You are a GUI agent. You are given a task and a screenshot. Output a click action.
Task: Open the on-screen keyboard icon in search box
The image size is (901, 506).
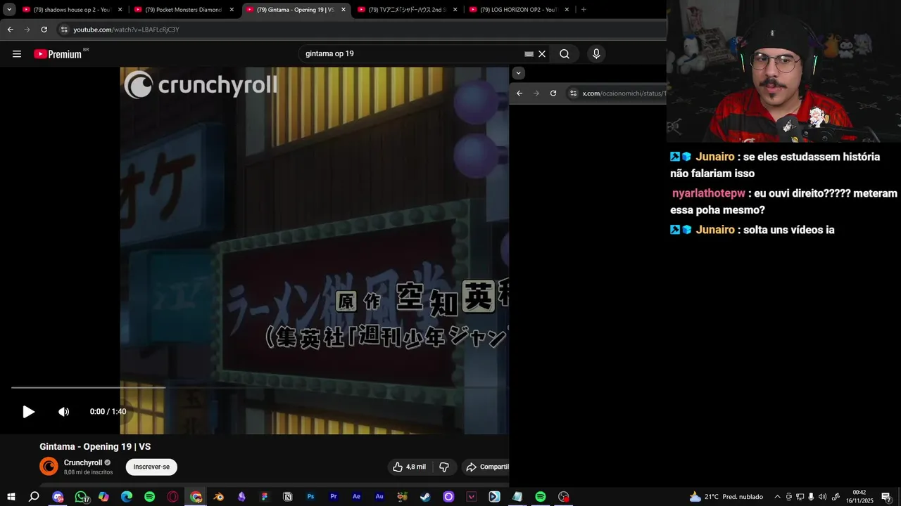529,54
